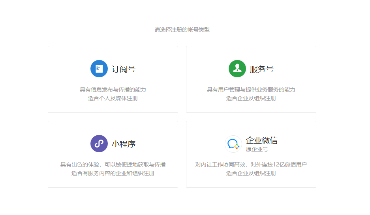
Task: Click the green 服务号 person icon
Action: (x=237, y=69)
